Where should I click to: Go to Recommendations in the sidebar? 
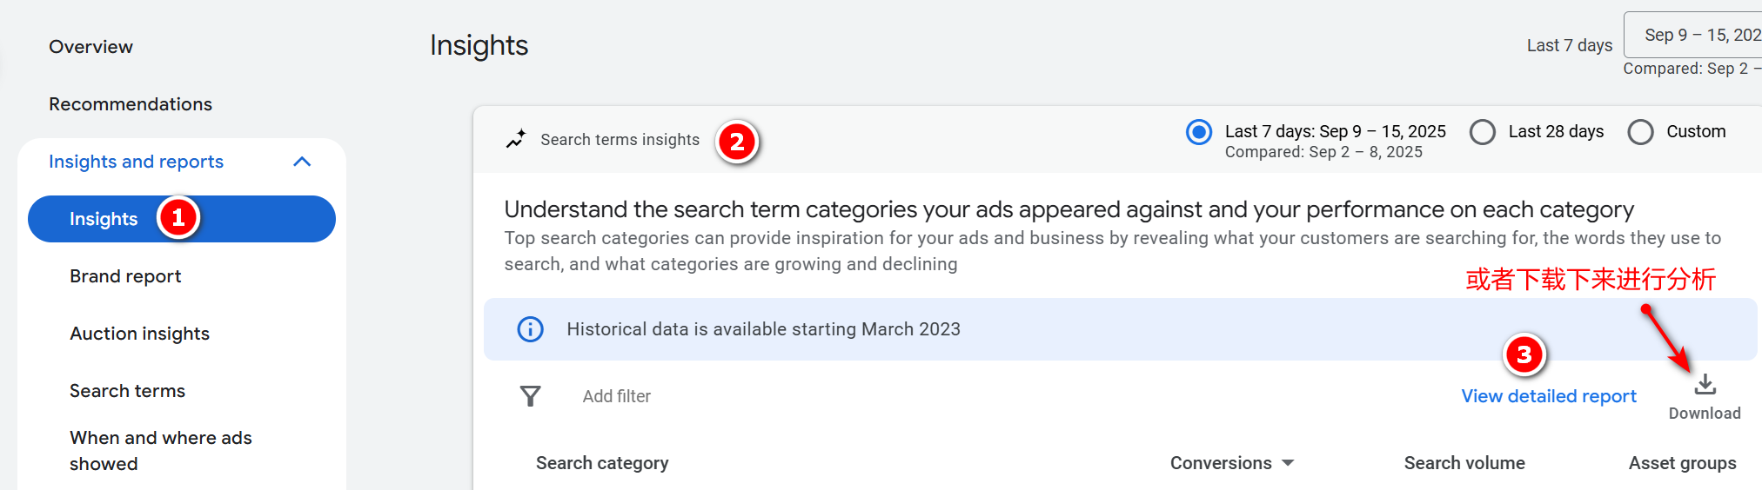click(131, 104)
